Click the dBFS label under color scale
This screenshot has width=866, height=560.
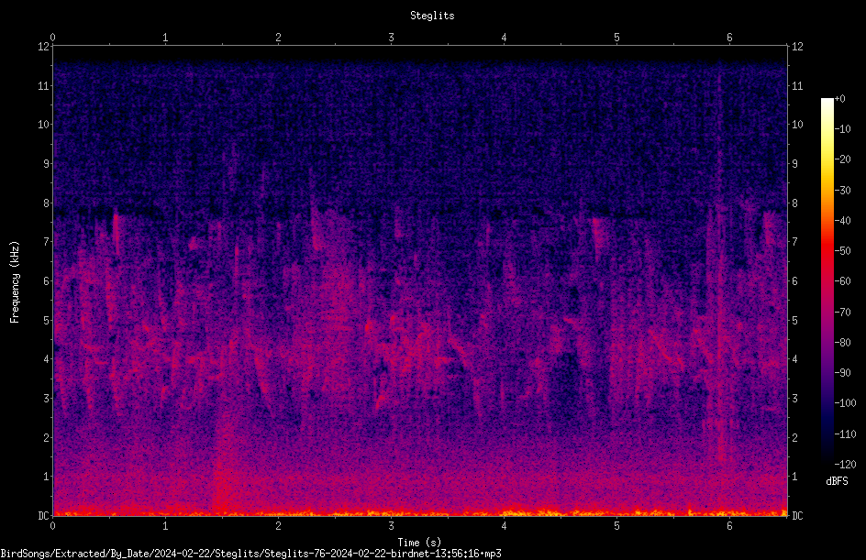point(837,481)
